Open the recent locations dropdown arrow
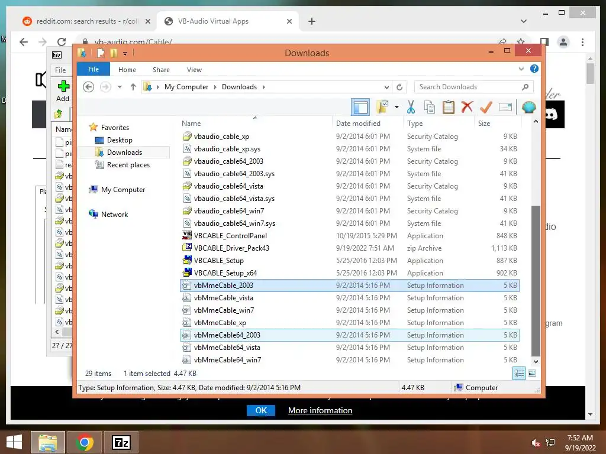Viewport: 606px width, 454px height. [x=120, y=87]
